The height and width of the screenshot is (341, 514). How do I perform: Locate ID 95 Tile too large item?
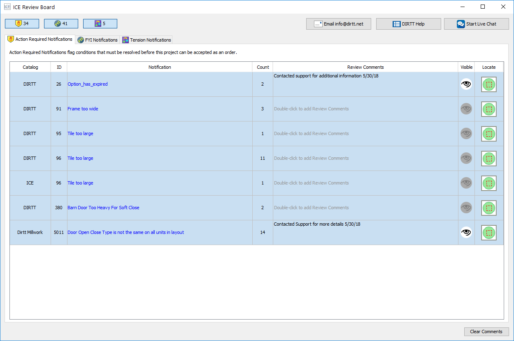coord(489,134)
